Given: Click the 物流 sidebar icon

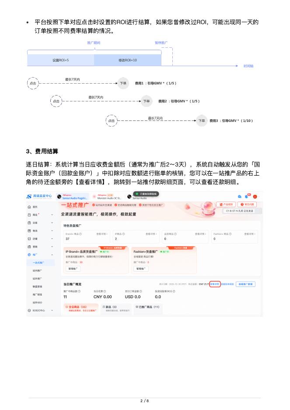Looking at the screenshot, I should pos(29,231).
